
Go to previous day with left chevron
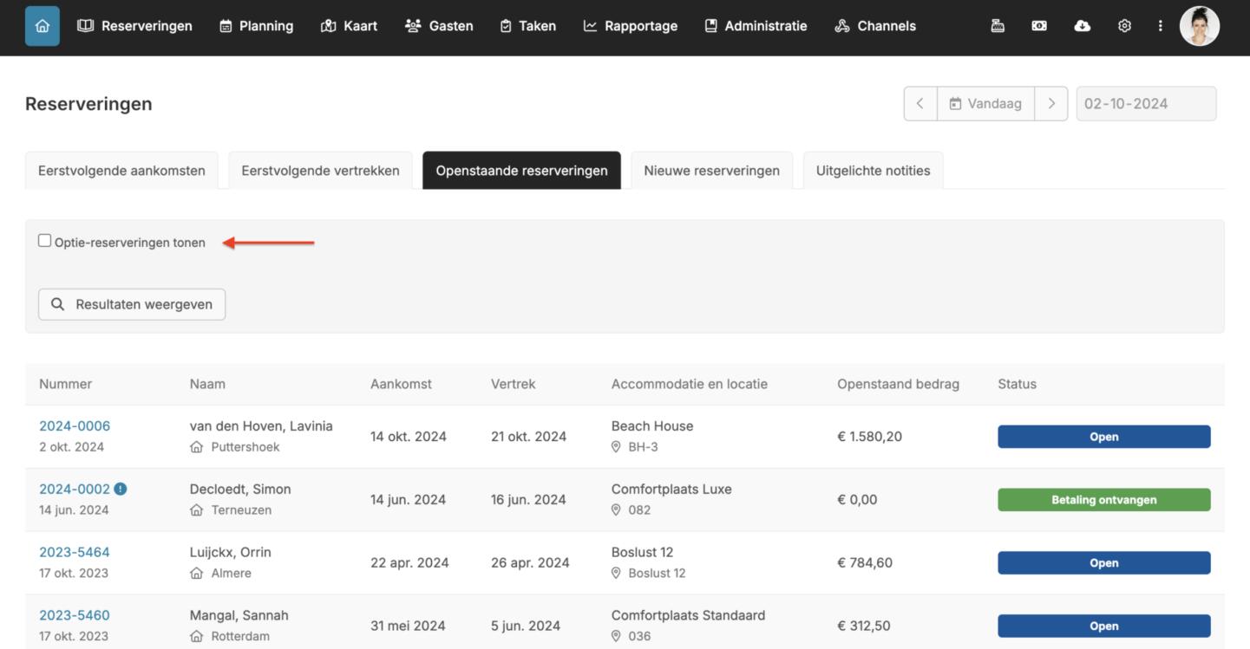click(x=920, y=104)
